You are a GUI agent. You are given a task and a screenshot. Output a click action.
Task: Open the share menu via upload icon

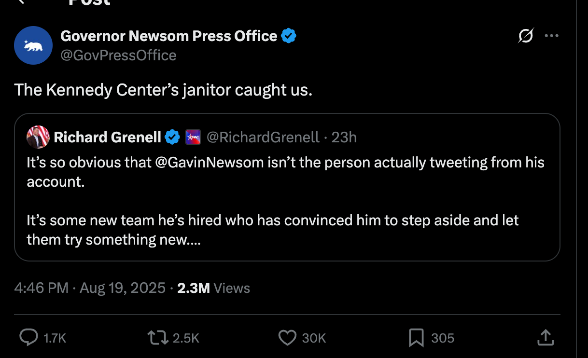(x=546, y=338)
